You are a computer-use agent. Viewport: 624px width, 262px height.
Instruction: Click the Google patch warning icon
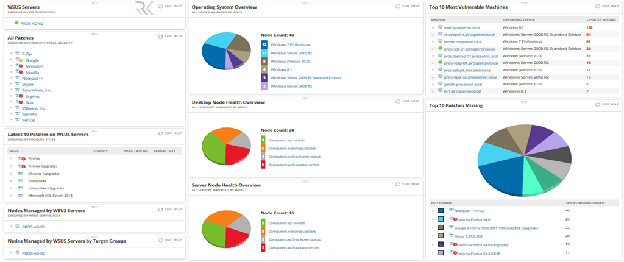[19, 60]
